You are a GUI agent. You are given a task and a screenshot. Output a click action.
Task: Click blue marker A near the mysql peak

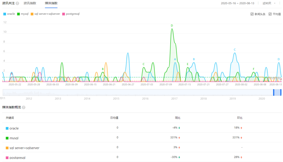[x=175, y=60]
